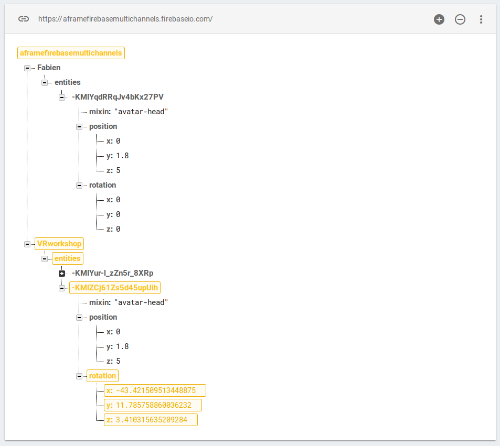
Task: Select the aframefirebasemultichannels root node
Action: pos(71,53)
